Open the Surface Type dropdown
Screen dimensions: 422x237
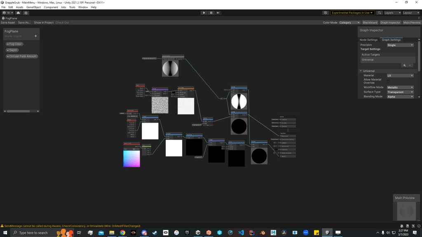click(x=400, y=92)
